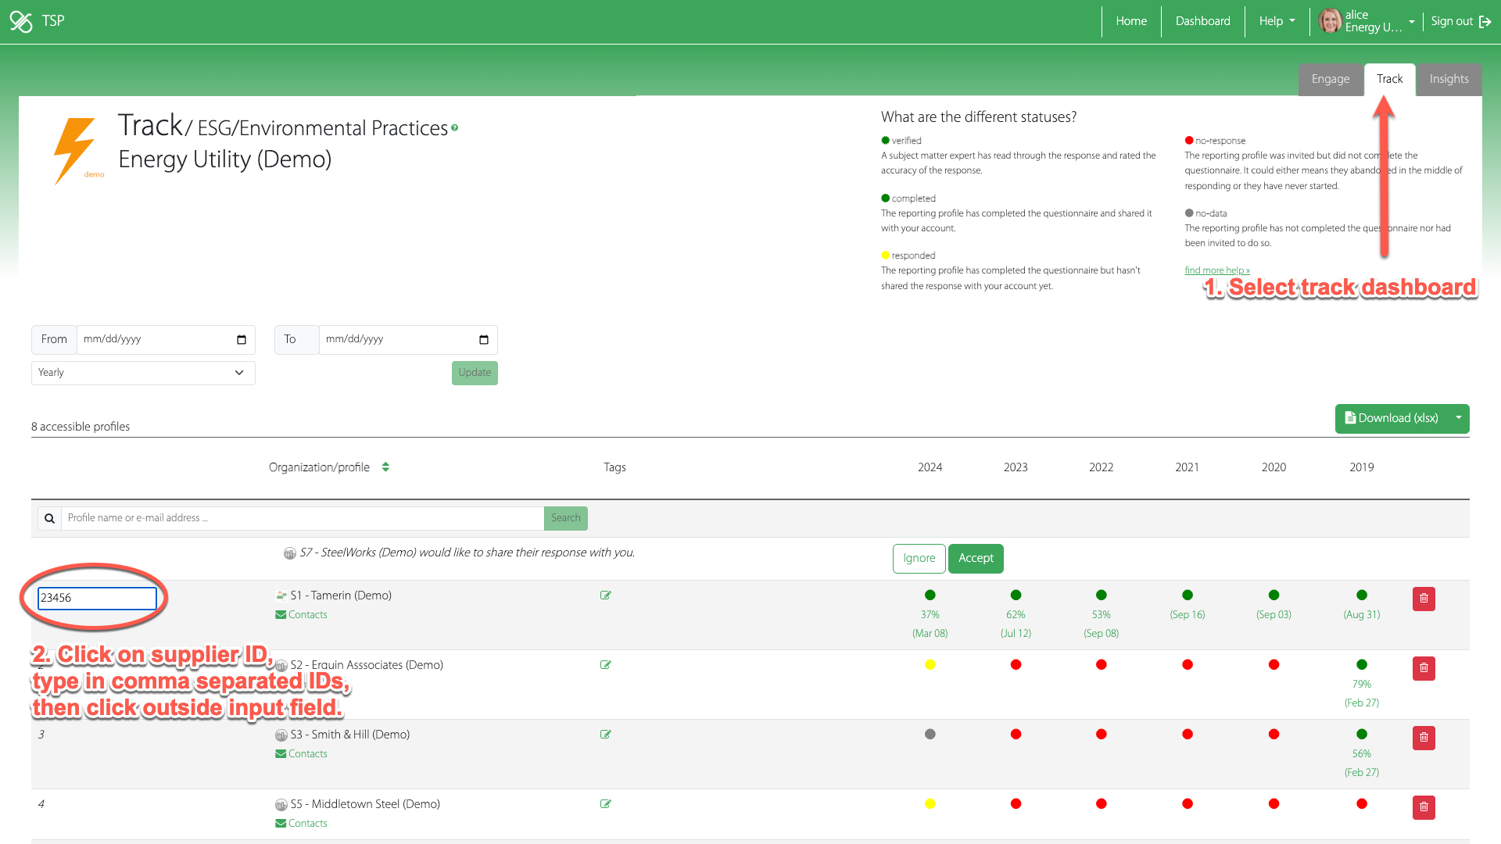Delete the S1 - Tamerin row with trash icon
The width and height of the screenshot is (1501, 844).
(1424, 599)
